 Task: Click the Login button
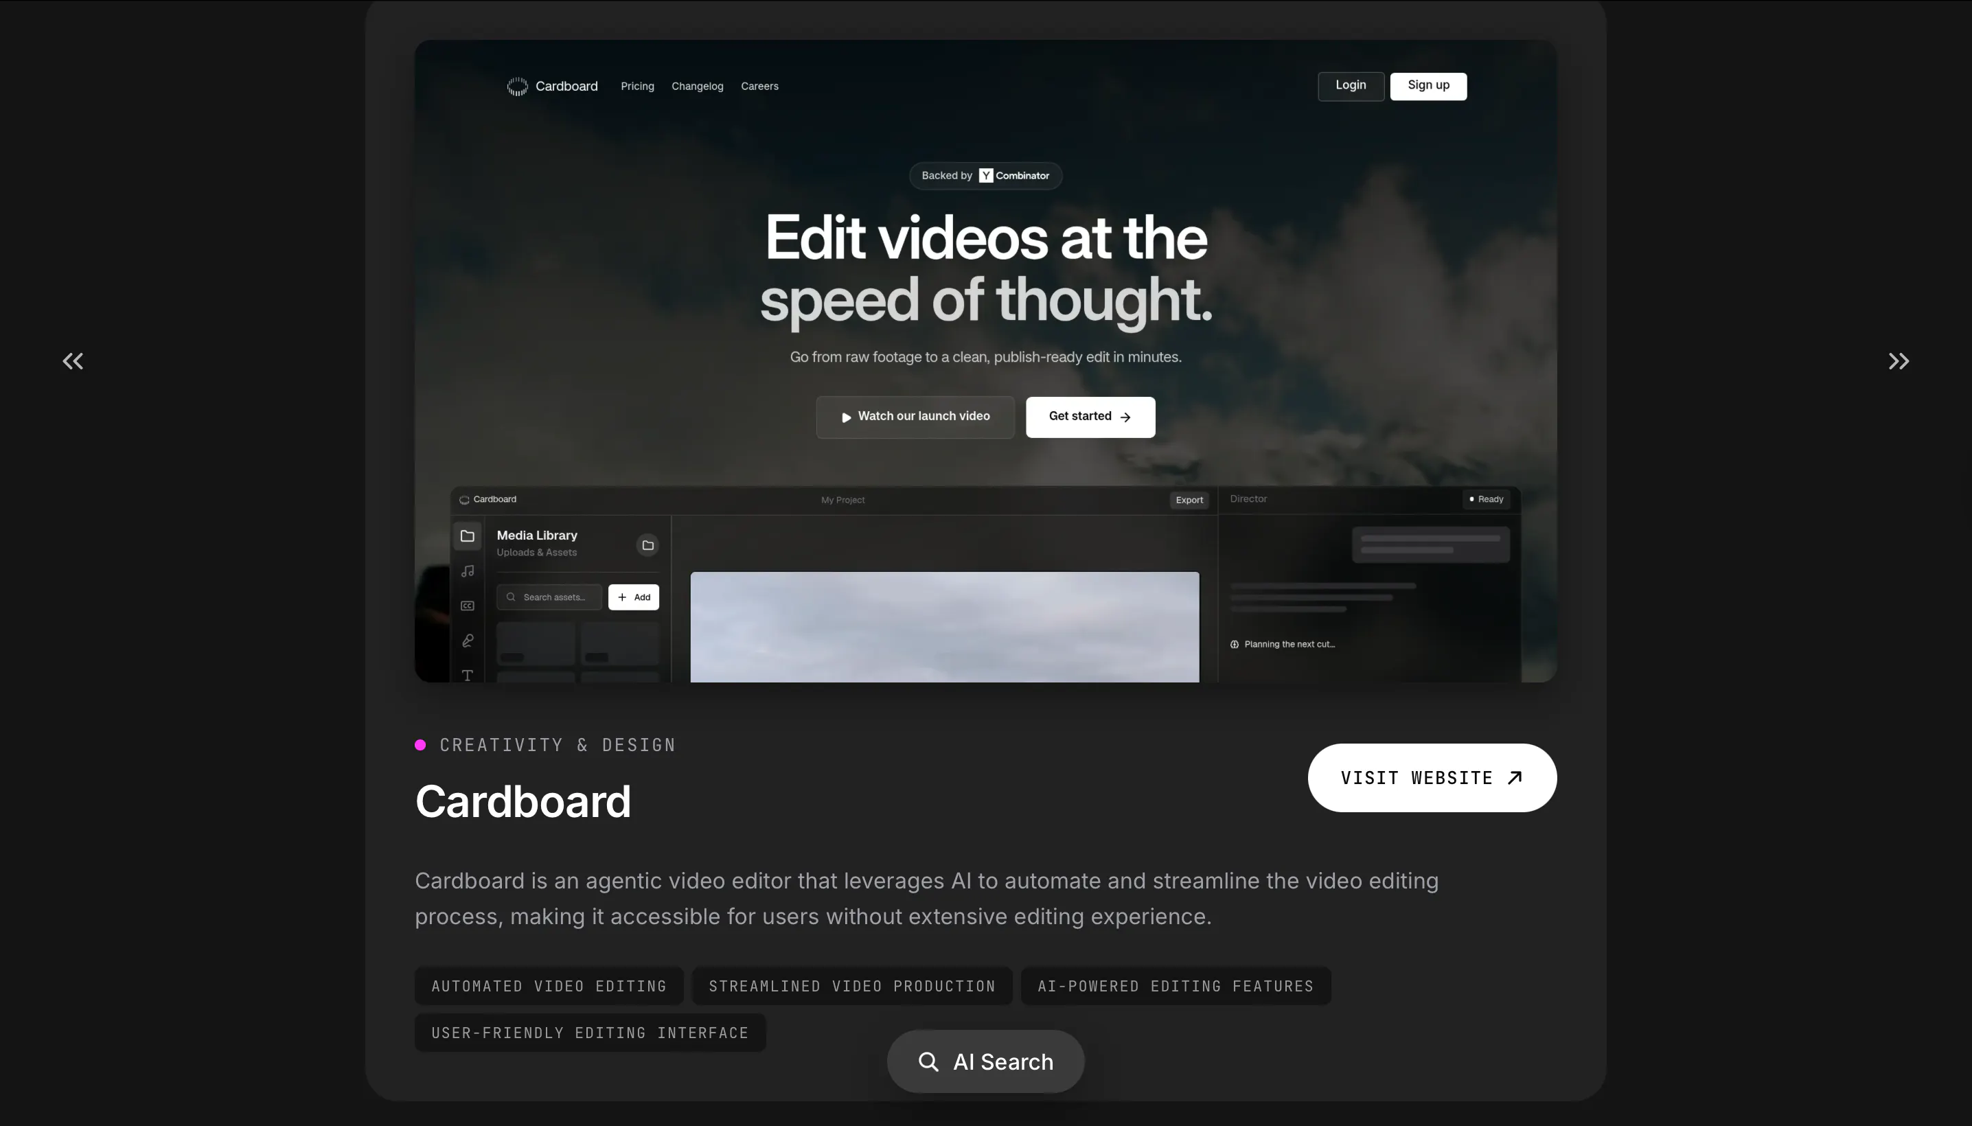1351,86
